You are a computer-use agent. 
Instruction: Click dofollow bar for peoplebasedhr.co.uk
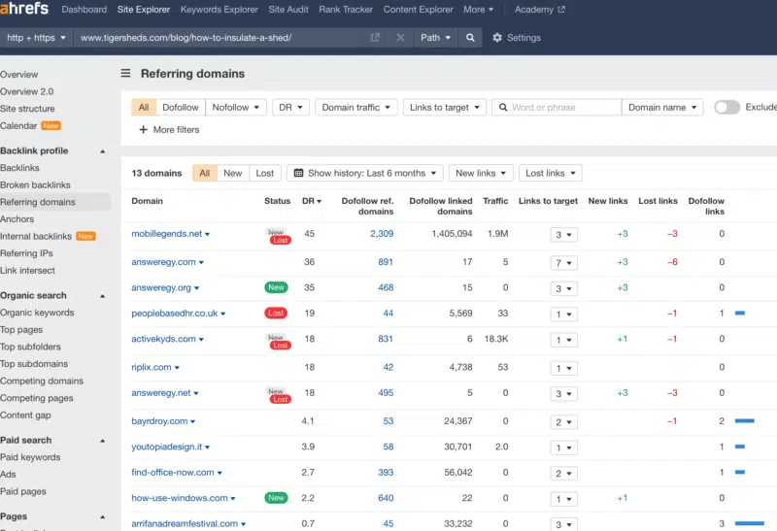(740, 313)
